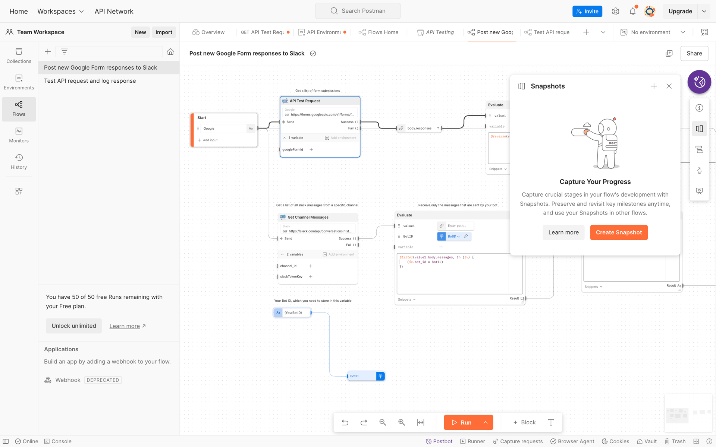Switch to the Overview tab
716x447 pixels.
click(x=208, y=32)
